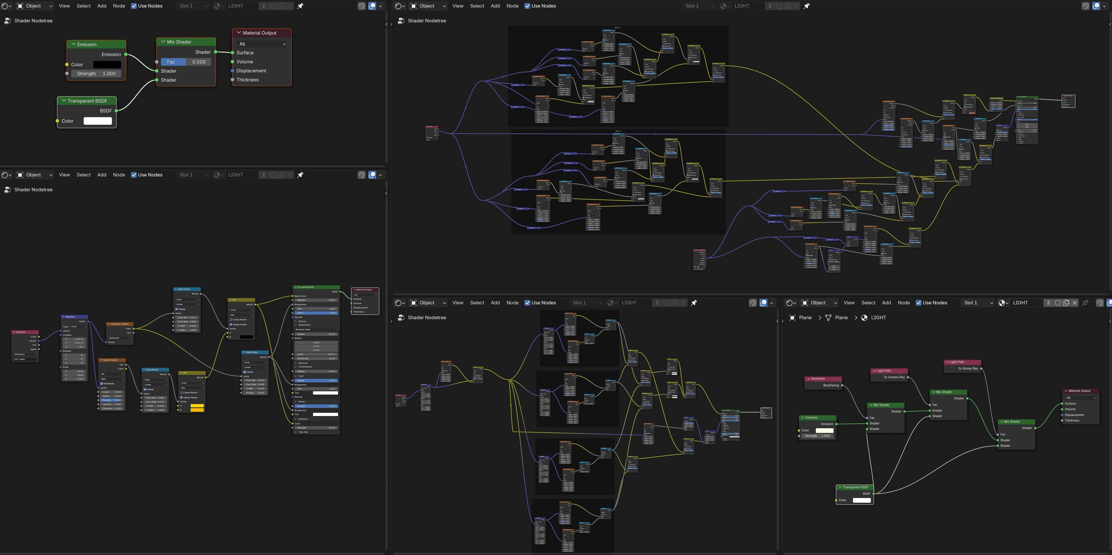Open the Node menu in the top-right editor
This screenshot has height=555, width=1112.
click(x=512, y=6)
